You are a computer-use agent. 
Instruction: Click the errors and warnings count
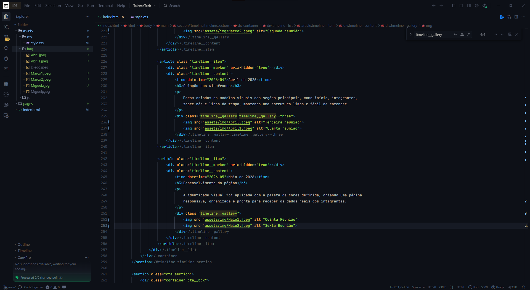coord(53,287)
